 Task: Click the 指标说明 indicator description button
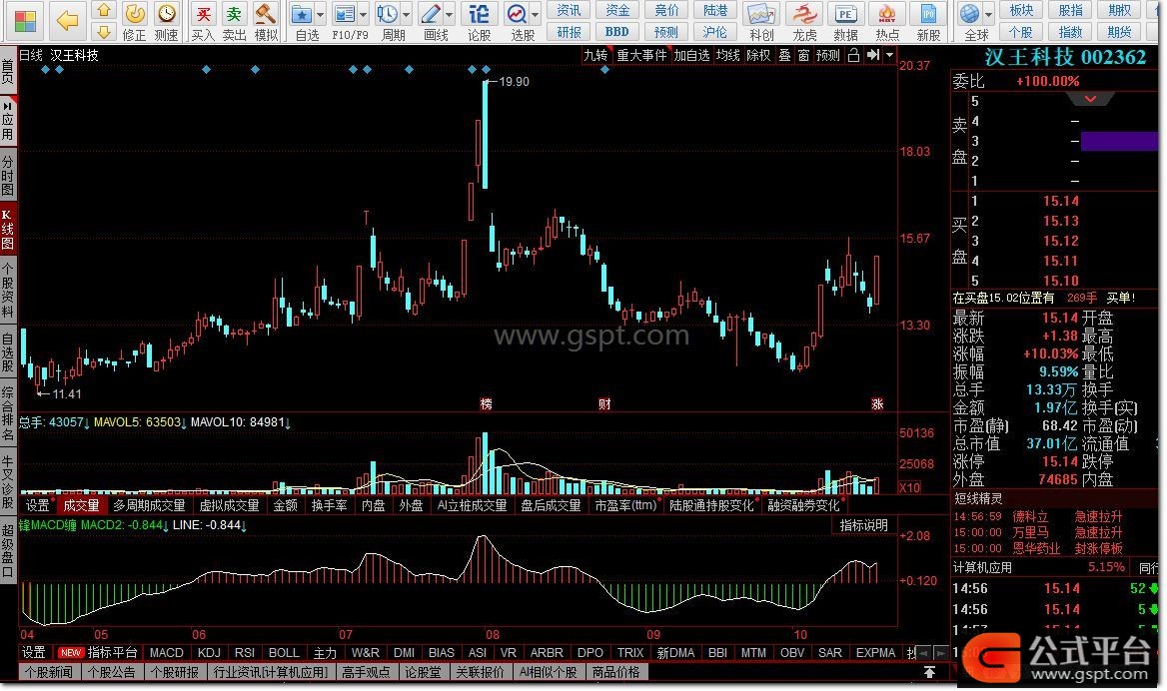pos(864,526)
